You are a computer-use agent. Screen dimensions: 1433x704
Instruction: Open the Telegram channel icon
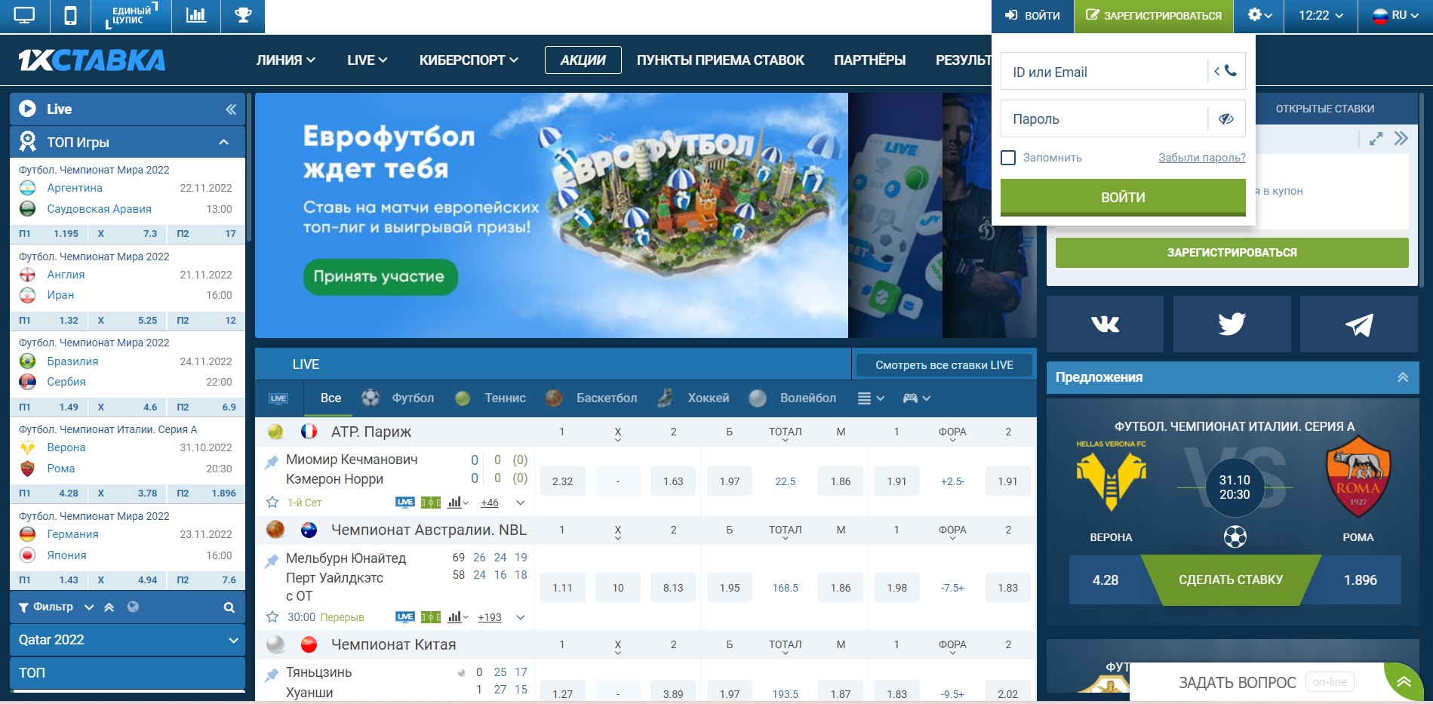[x=1359, y=324]
